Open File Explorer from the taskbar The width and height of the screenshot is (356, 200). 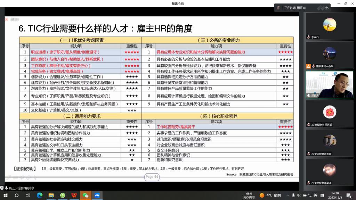[51, 195]
